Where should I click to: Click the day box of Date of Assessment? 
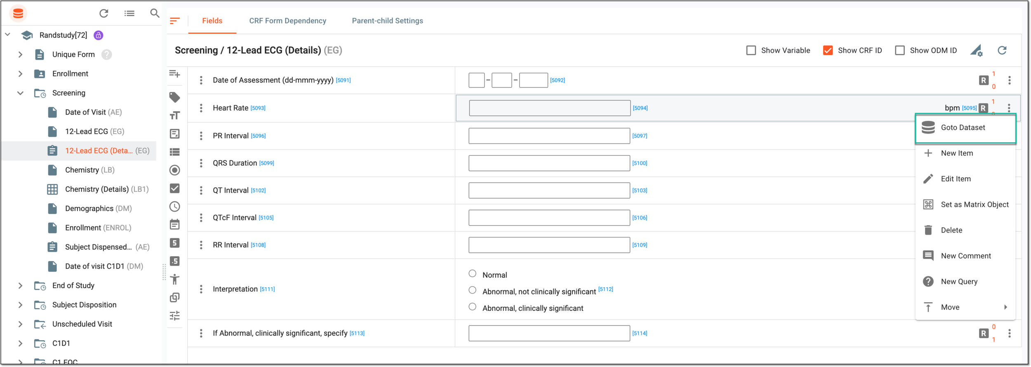pyautogui.click(x=476, y=80)
